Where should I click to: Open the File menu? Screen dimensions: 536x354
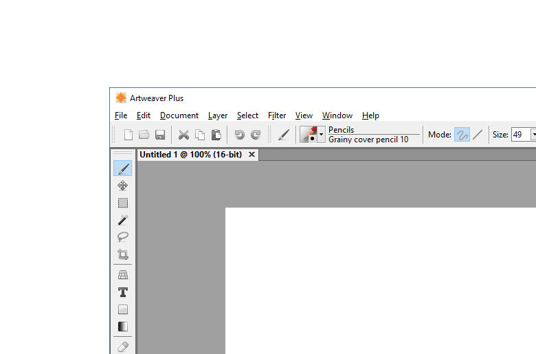pyautogui.click(x=121, y=115)
